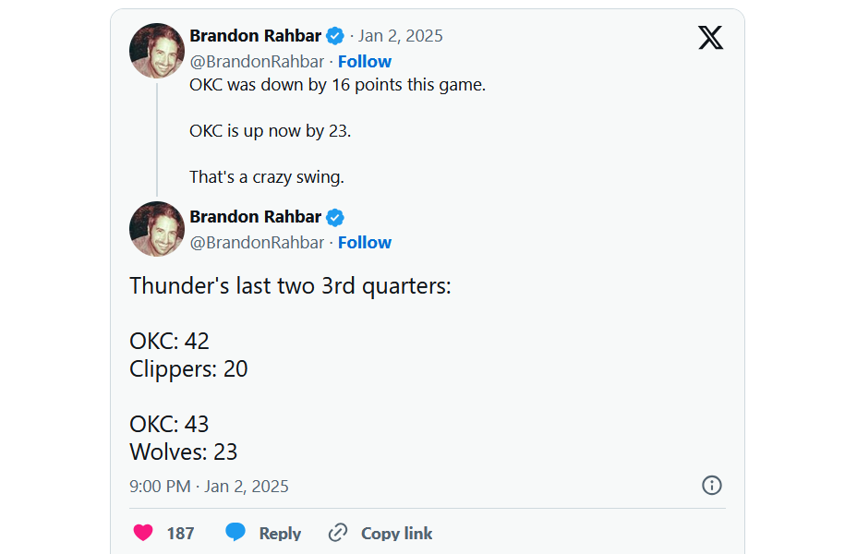Like the tweet with heart icon
The height and width of the screenshot is (554, 857).
tap(142, 533)
